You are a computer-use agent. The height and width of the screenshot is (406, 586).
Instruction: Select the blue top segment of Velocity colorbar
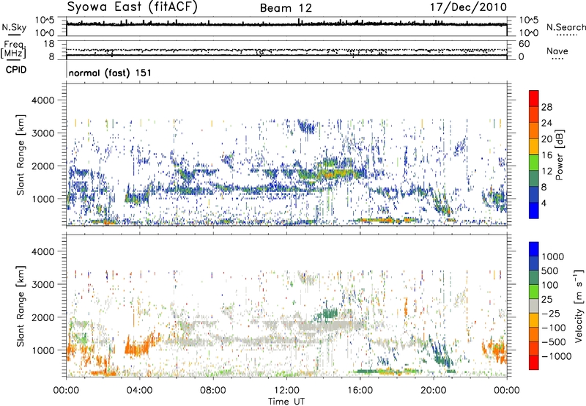pos(534,249)
